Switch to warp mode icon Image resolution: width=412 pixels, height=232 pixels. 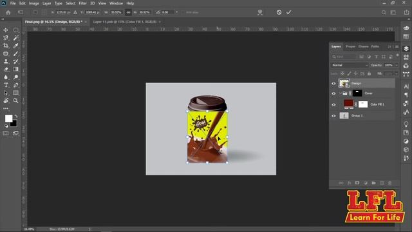(260, 12)
